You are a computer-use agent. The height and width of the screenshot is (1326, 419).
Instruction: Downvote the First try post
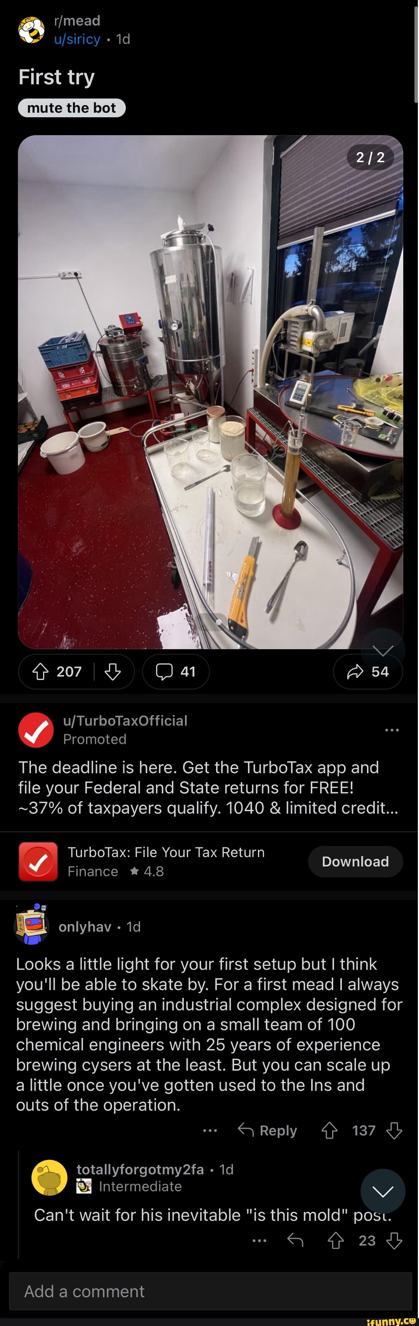point(113,671)
